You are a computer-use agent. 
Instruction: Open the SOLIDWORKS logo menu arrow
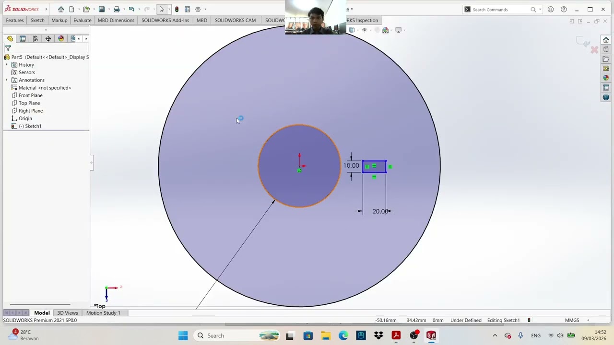46,9
